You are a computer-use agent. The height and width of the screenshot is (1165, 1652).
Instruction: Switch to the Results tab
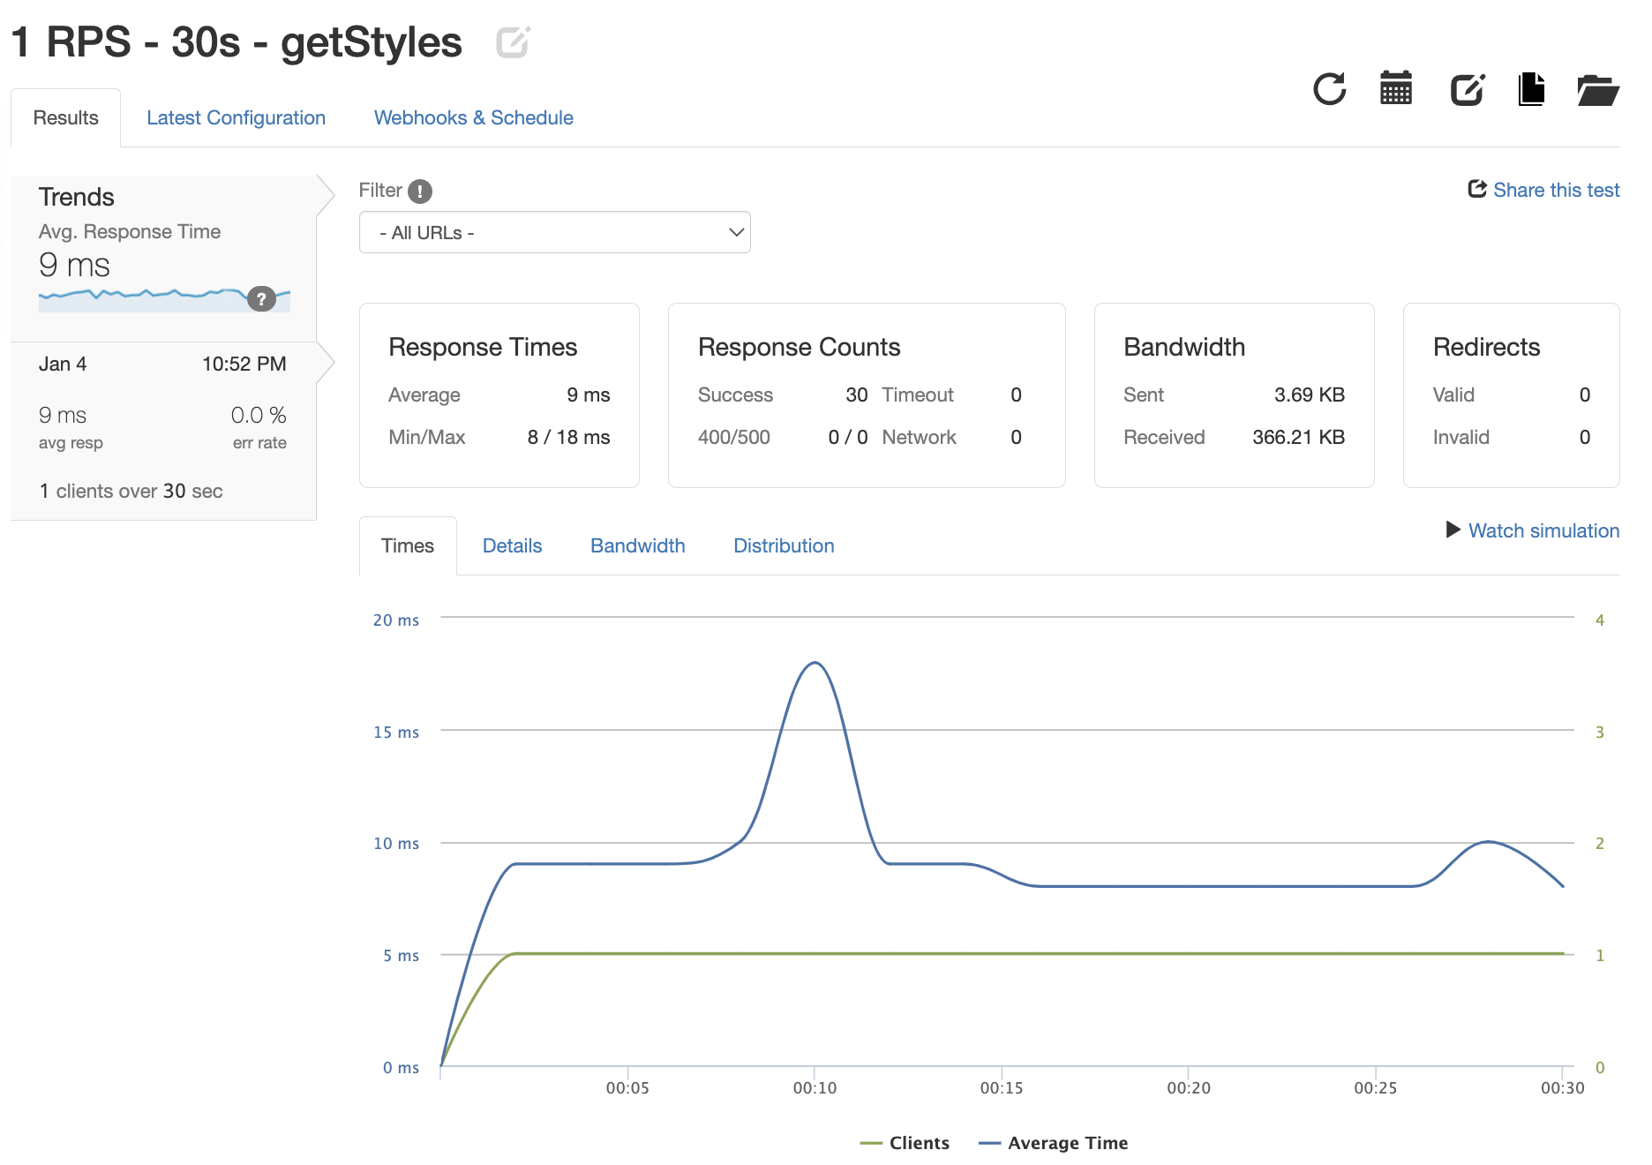coord(66,117)
